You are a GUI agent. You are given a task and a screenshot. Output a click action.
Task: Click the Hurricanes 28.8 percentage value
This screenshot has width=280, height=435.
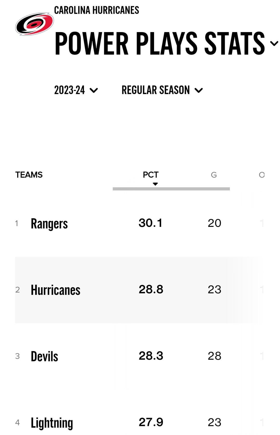coord(151,289)
